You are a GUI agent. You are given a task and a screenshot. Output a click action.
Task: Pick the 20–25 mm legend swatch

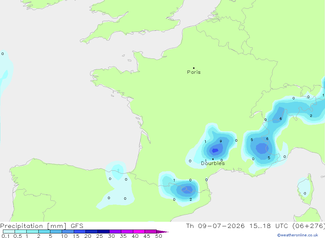[x=92, y=232]
